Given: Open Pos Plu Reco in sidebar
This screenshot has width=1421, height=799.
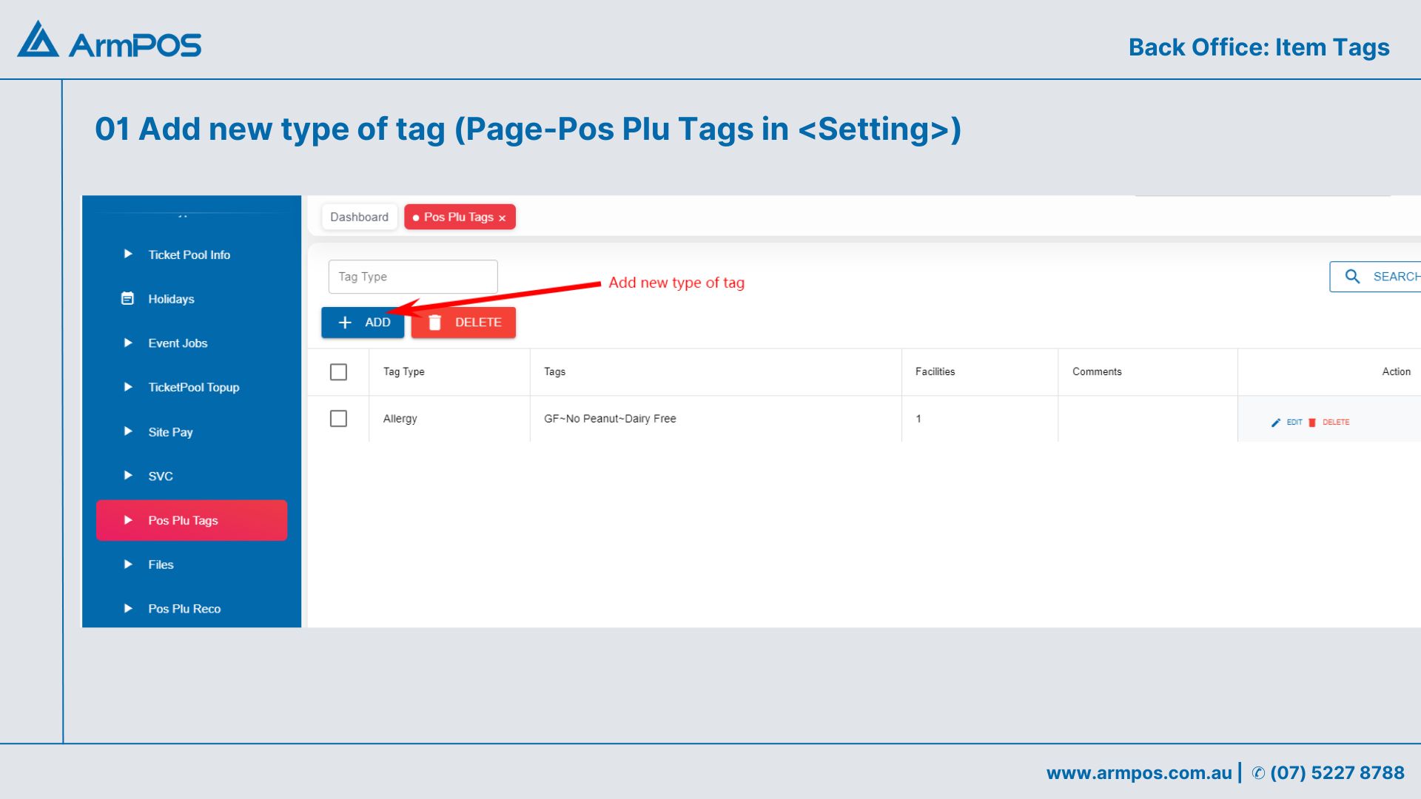Looking at the screenshot, I should 184,609.
